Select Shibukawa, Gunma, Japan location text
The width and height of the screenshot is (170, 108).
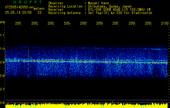[110, 6]
